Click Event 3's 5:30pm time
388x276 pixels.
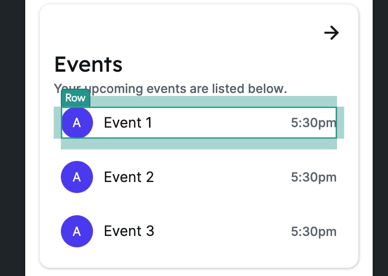(x=313, y=231)
